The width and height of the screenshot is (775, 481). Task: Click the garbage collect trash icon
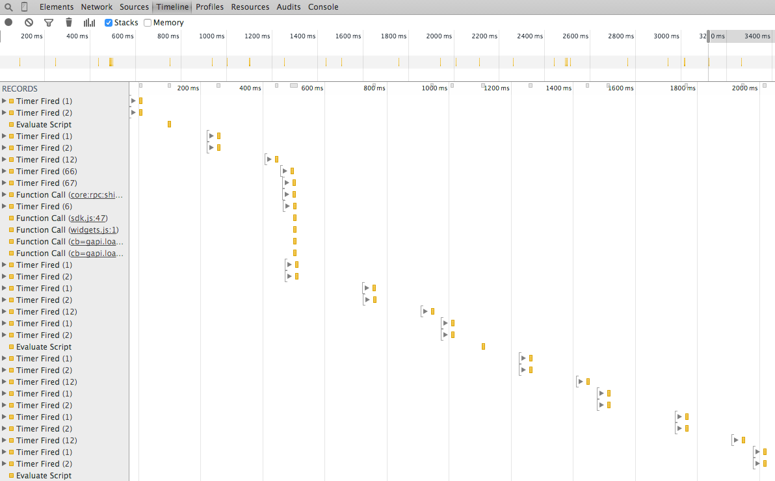(x=69, y=22)
